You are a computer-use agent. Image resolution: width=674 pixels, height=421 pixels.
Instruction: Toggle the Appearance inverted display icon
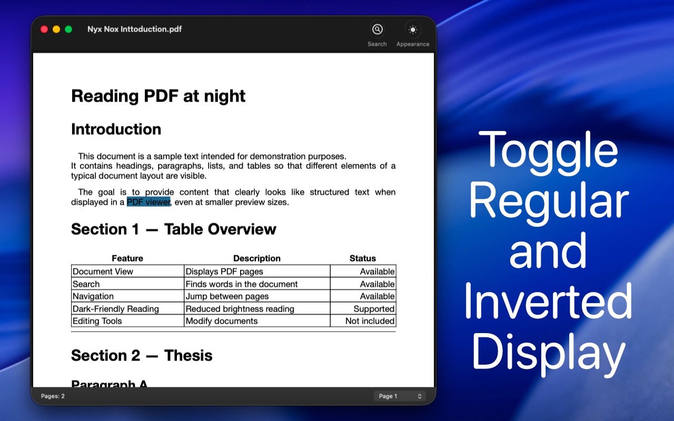[x=412, y=30]
